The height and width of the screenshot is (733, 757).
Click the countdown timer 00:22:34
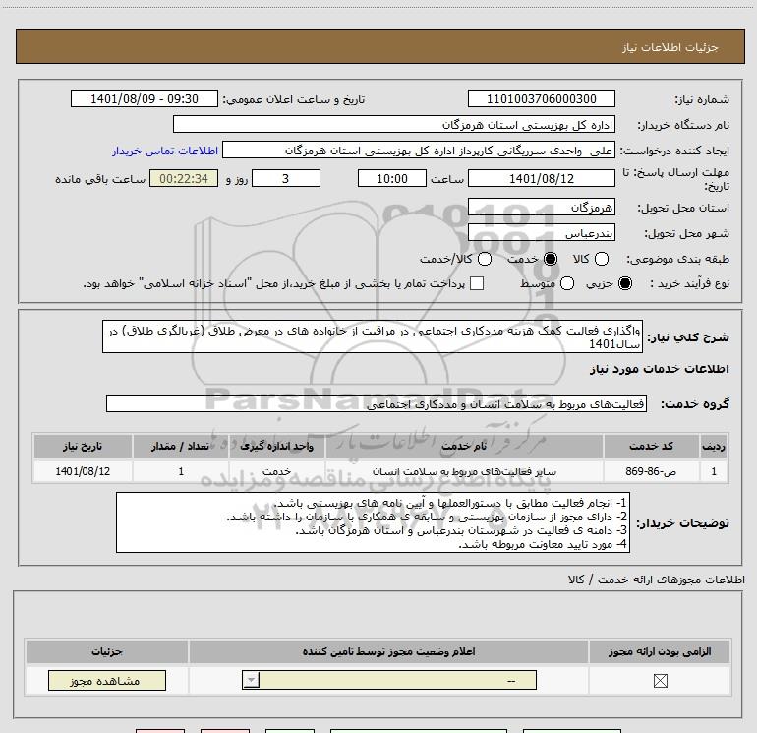point(184,179)
